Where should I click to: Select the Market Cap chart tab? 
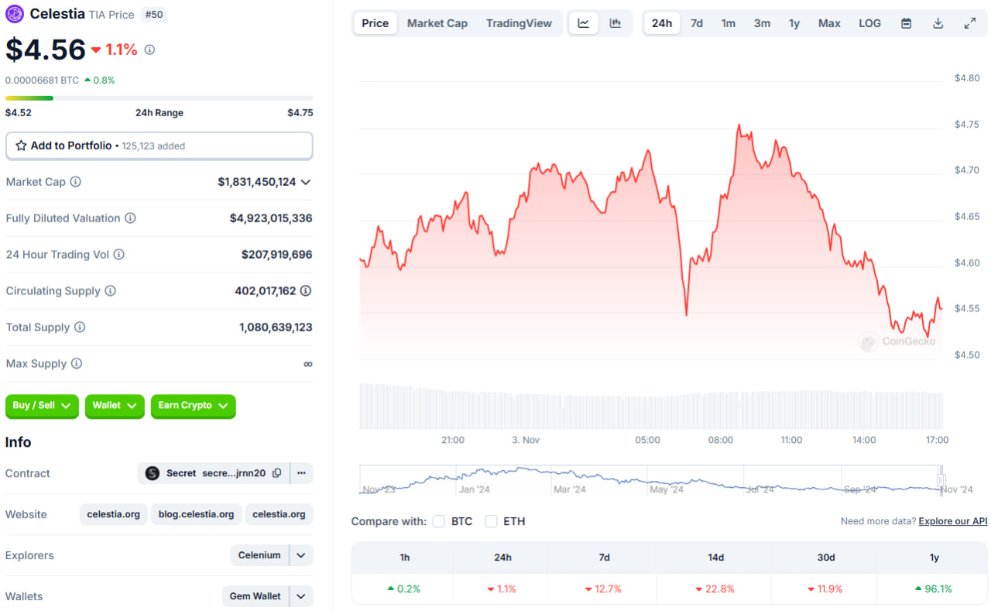coord(437,23)
